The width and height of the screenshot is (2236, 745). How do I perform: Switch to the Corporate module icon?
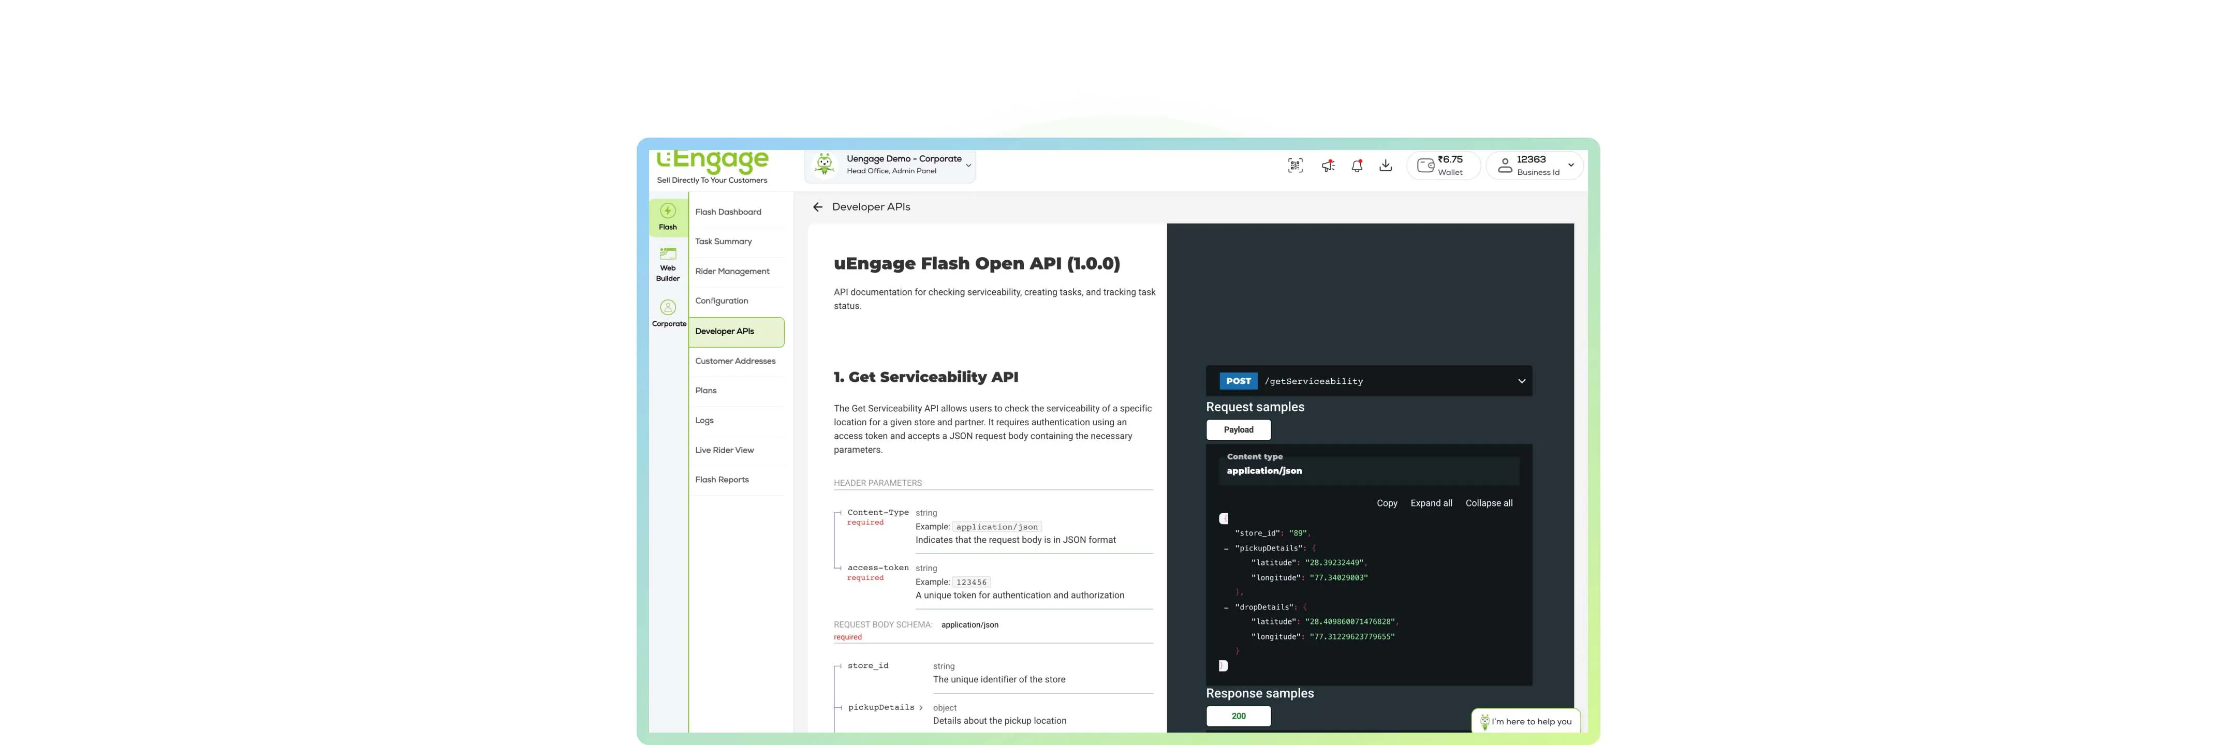pyautogui.click(x=668, y=313)
